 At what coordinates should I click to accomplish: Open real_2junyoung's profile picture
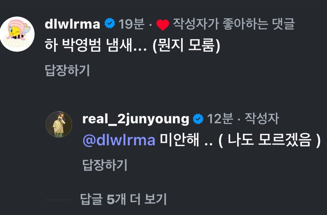pyautogui.click(x=59, y=124)
